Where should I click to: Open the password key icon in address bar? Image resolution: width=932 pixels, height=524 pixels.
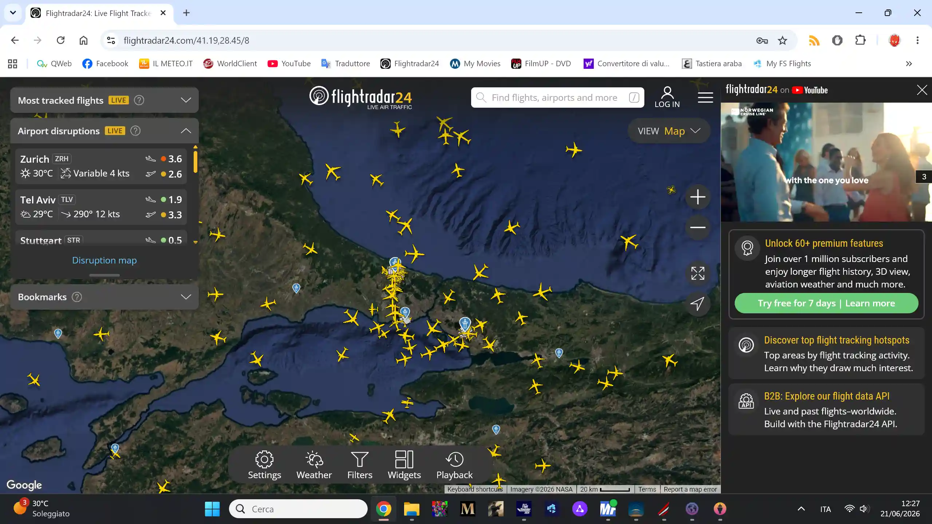click(762, 40)
